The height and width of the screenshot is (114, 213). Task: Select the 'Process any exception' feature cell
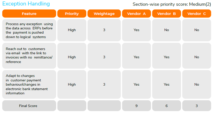click(x=29, y=30)
